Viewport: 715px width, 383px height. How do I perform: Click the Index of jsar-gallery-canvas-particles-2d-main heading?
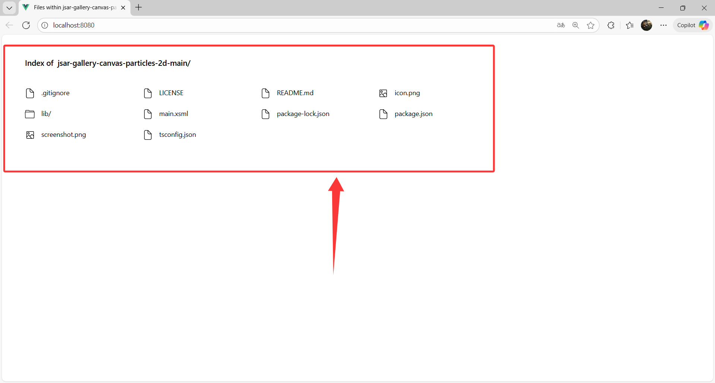(x=108, y=63)
